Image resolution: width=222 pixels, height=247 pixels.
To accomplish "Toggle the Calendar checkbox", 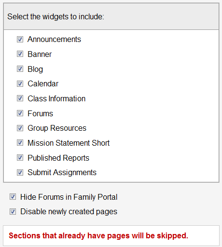I will (x=20, y=83).
